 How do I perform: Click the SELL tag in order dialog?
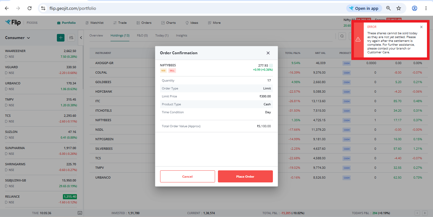click(172, 71)
